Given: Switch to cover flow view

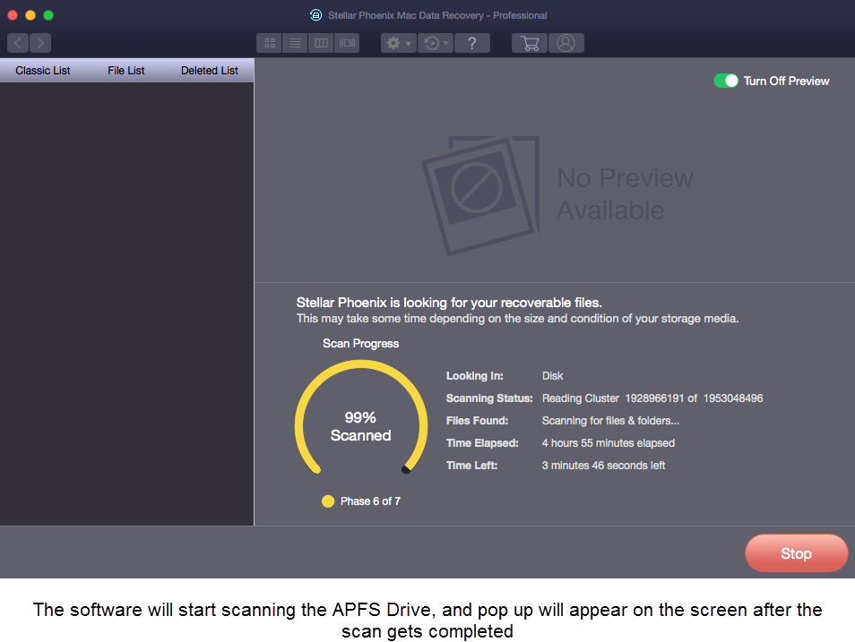Looking at the screenshot, I should pyautogui.click(x=348, y=43).
